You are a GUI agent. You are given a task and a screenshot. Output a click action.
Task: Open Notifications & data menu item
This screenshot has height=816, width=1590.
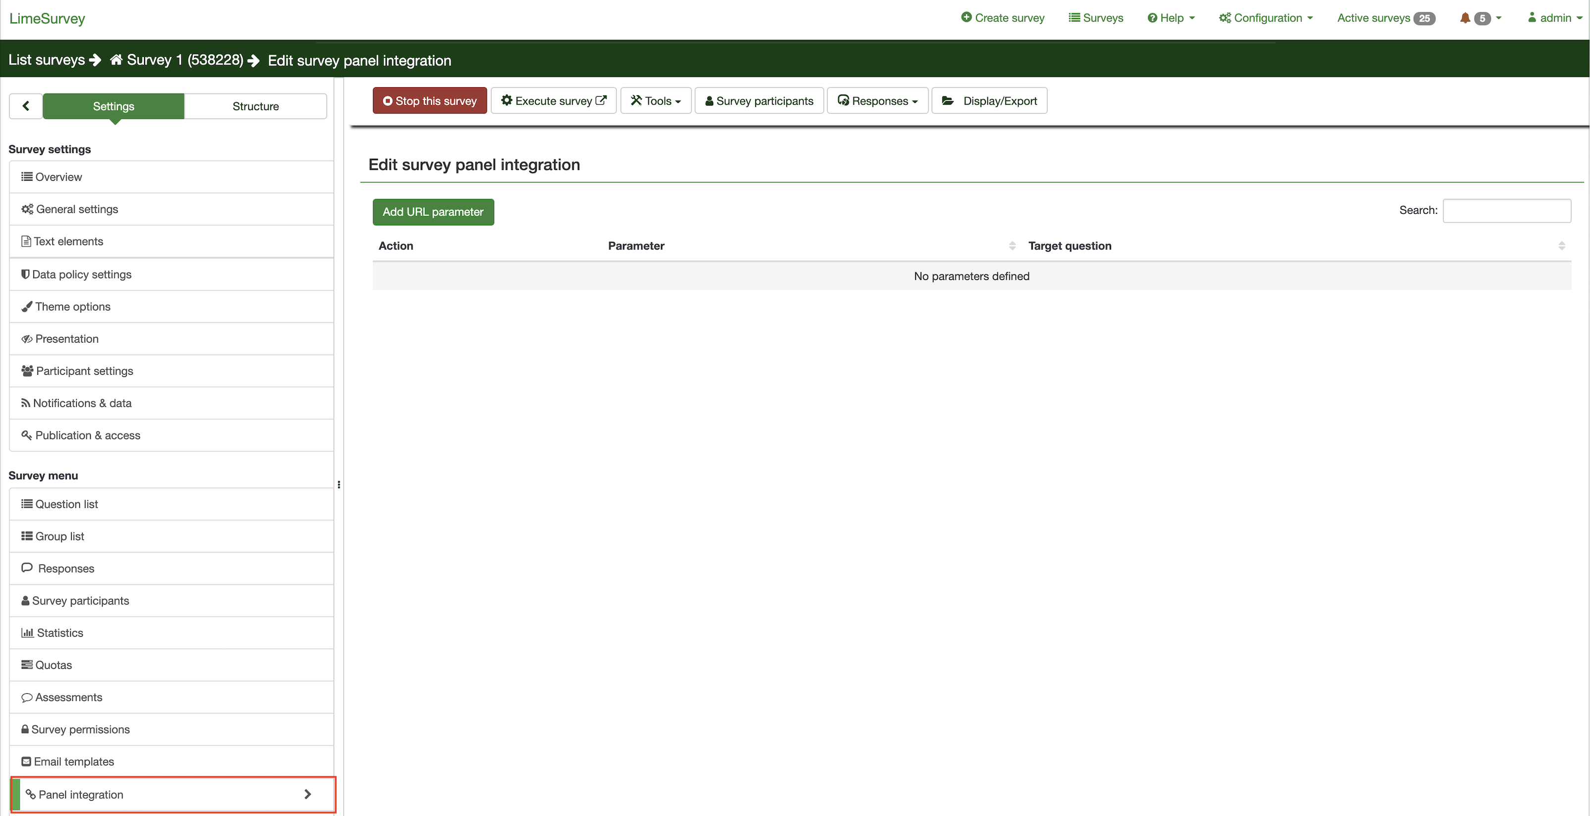(x=172, y=403)
